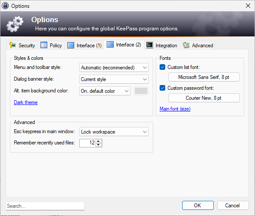Open the Dark theme link

click(26, 102)
